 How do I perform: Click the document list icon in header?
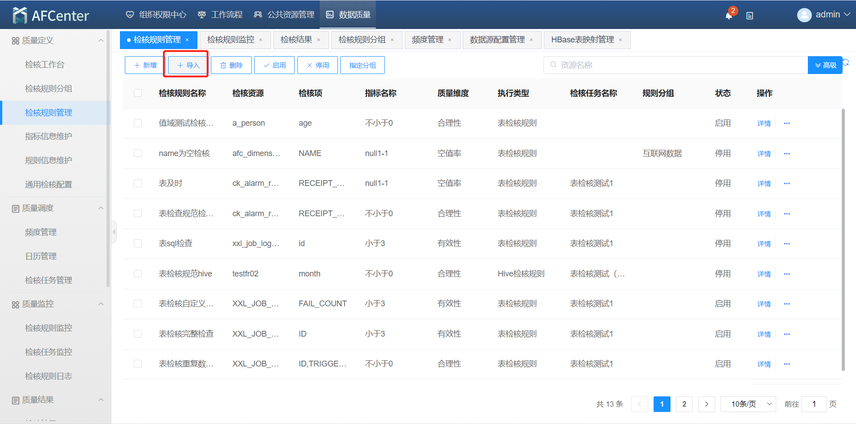click(750, 16)
